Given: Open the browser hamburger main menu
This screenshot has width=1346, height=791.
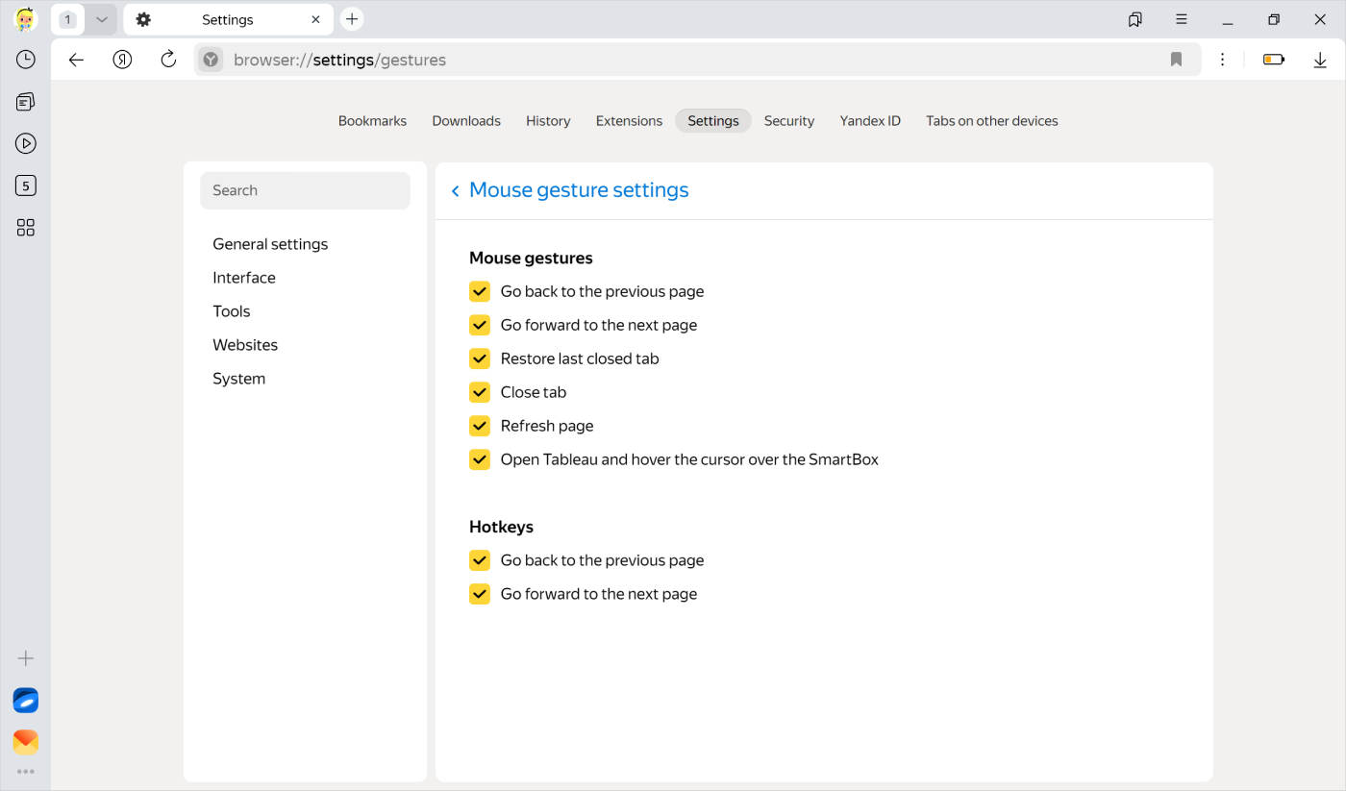Looking at the screenshot, I should 1182,19.
